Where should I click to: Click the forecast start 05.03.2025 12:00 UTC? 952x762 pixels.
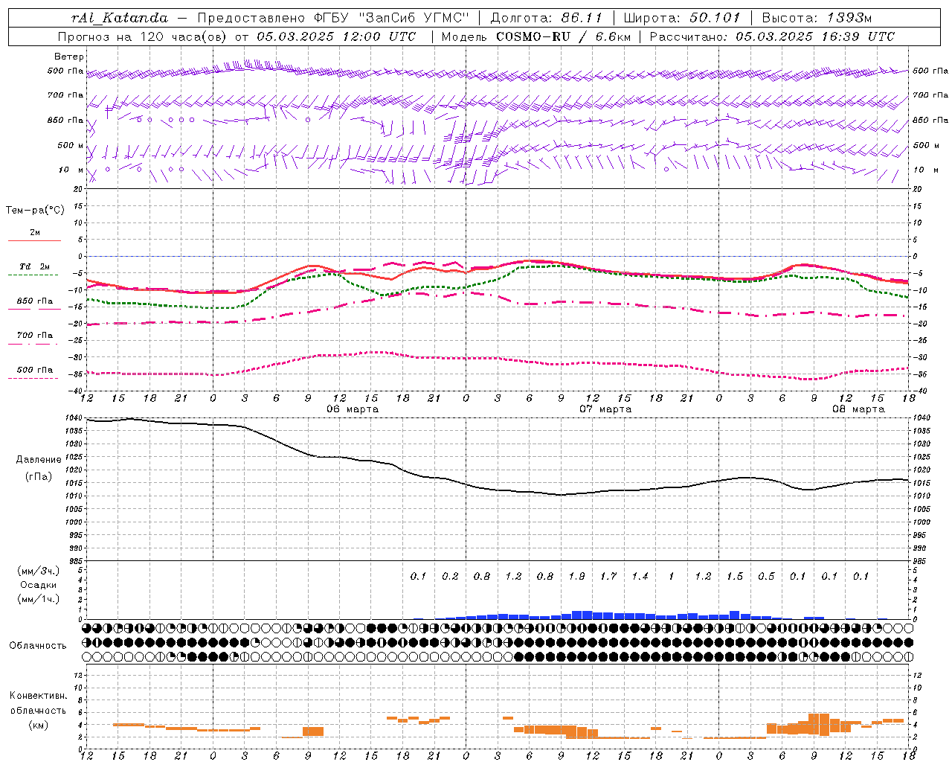coord(336,36)
